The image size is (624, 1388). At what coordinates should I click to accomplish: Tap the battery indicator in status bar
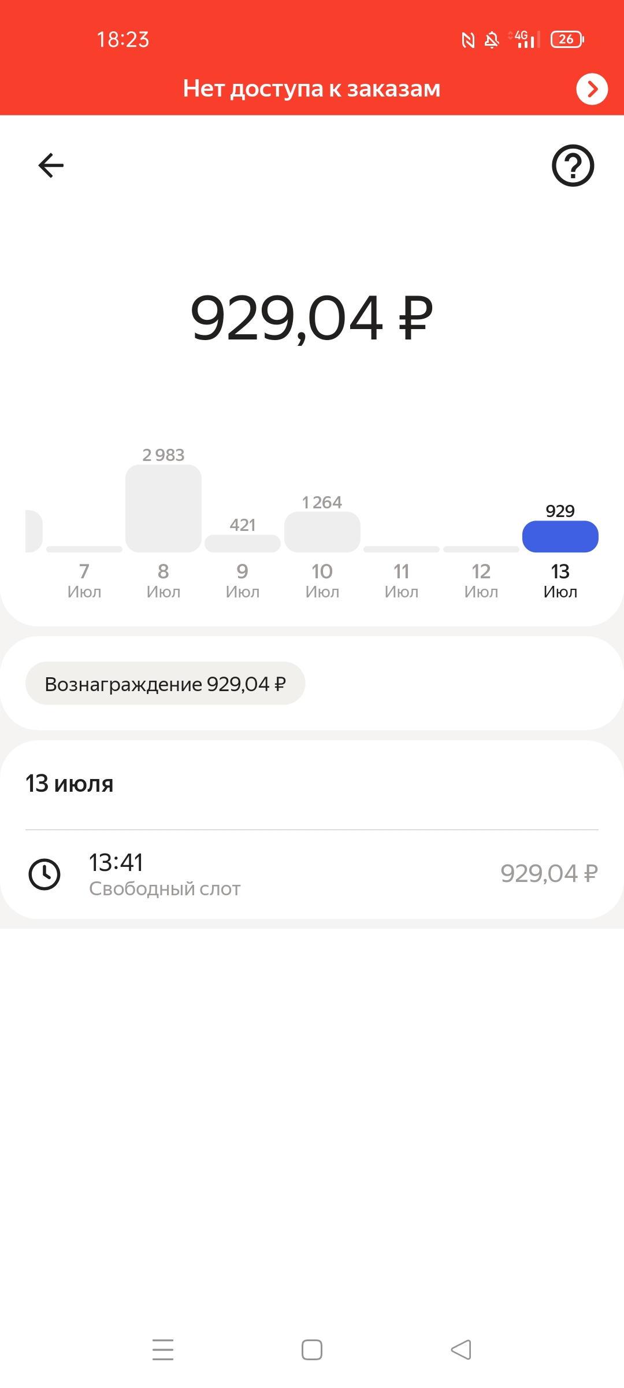567,39
